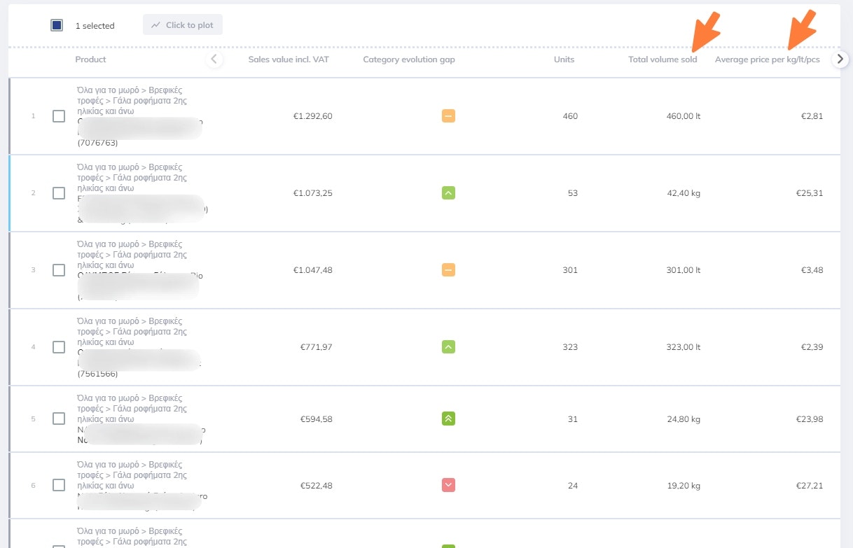Sort by Sales value incl. VAT column

click(289, 59)
